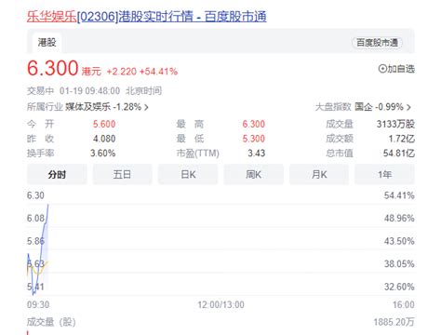Viewport: 441px width, 335px height.
Task: Click the 32.60% right axis label
Action: pyautogui.click(x=399, y=287)
